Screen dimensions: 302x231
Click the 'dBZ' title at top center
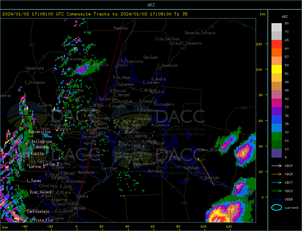(x=151, y=5)
